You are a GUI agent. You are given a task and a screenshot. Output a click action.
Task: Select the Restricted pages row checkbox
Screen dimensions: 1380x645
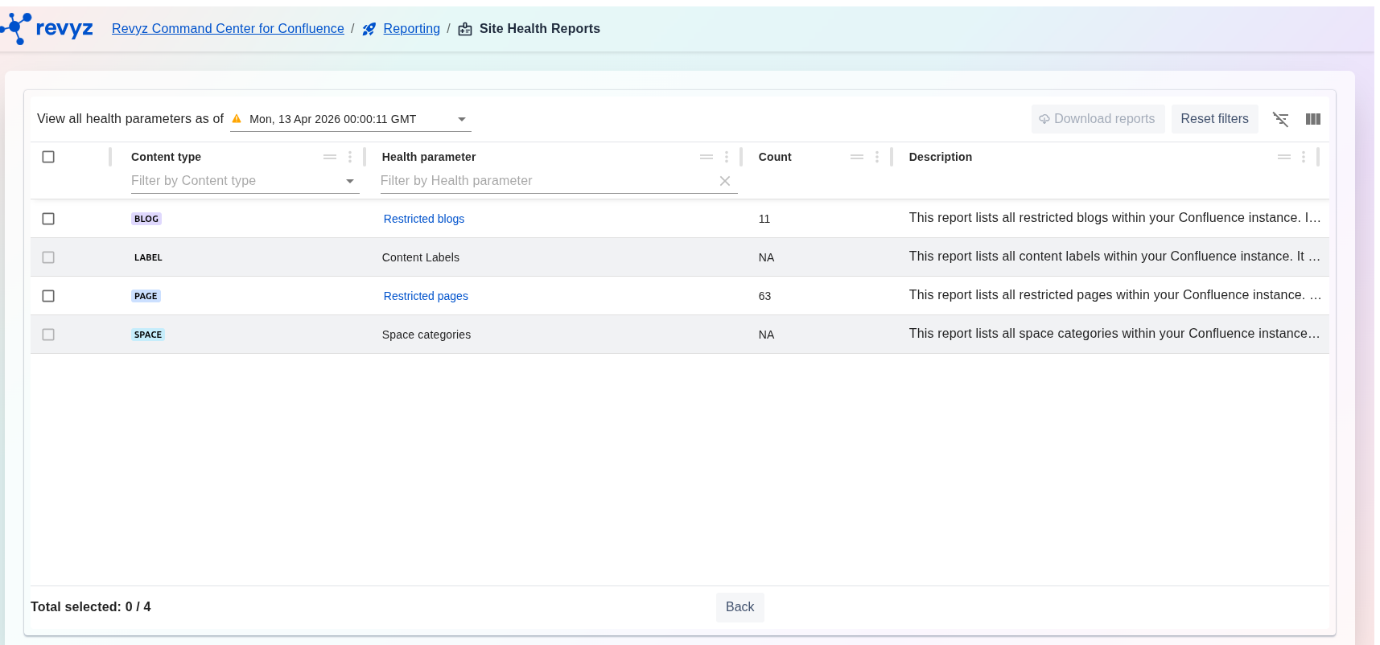pos(48,296)
